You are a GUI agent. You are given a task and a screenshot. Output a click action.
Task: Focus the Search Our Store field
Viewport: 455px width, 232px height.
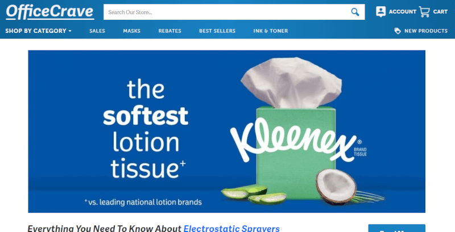coord(226,12)
